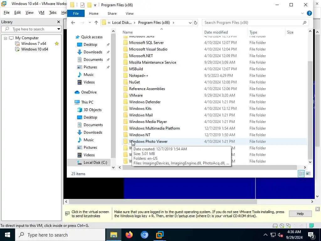Screen dimensions: 321x241
Task: Select the Mozilla Maintenance Service folder
Action: click(153, 62)
